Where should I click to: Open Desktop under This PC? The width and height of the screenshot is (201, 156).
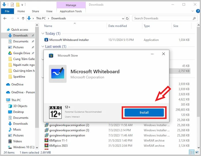18,112
